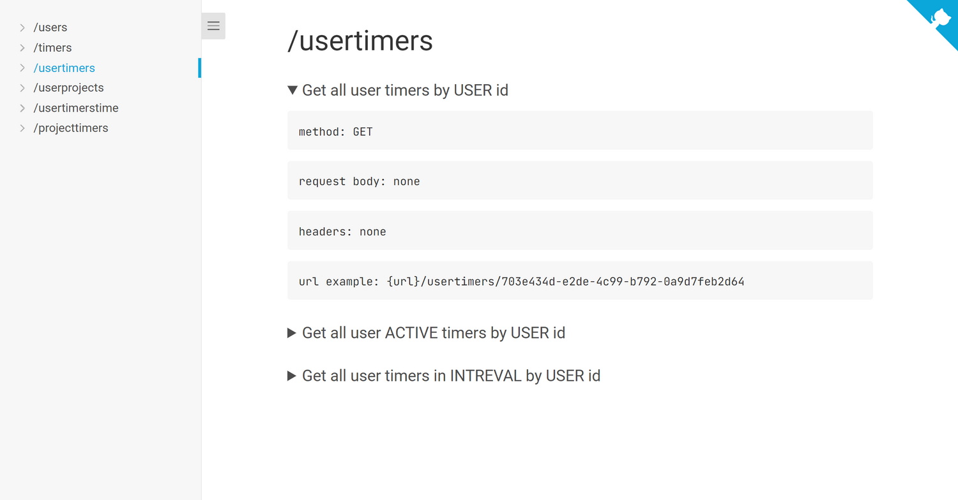Select /usertimers in the sidebar
The height and width of the screenshot is (500, 958).
(64, 68)
